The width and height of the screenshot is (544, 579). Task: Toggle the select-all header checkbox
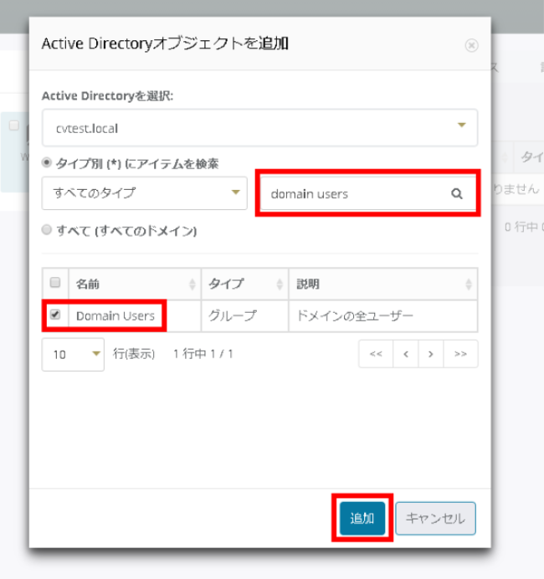tap(55, 284)
